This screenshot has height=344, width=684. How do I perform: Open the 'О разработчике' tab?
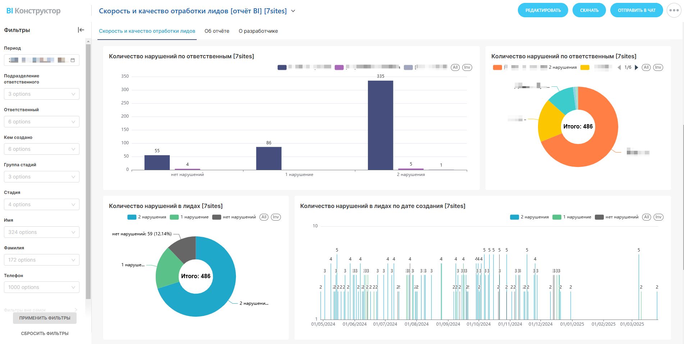(x=258, y=31)
